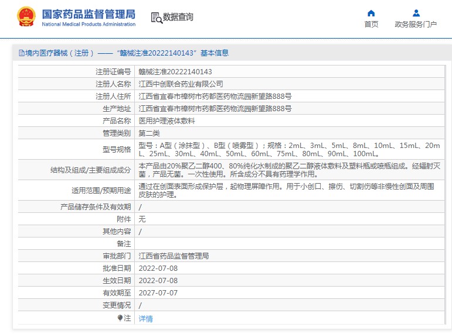
Task: Select registration number value 赣械注准20222140143
Action: 175,71
